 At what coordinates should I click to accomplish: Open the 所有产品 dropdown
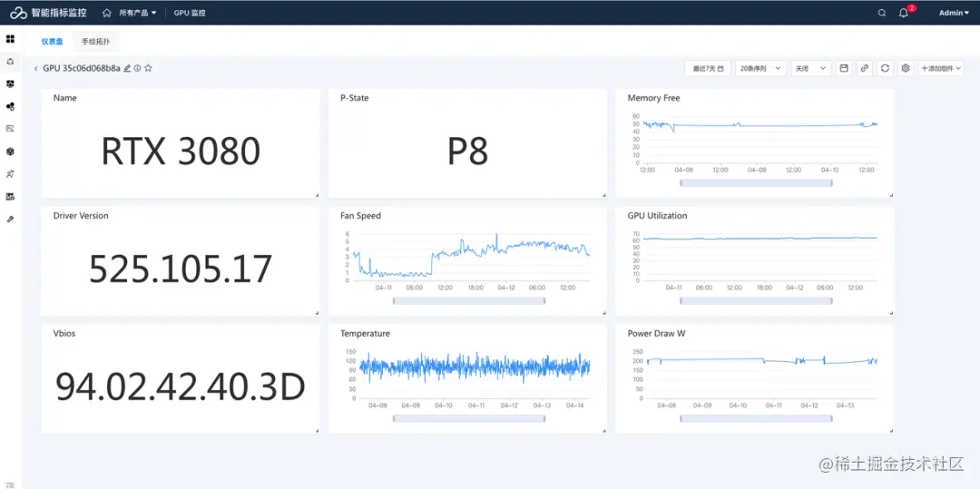pyautogui.click(x=138, y=13)
